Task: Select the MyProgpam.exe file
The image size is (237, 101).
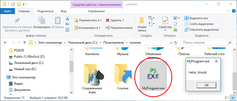Action: pyautogui.click(x=153, y=76)
